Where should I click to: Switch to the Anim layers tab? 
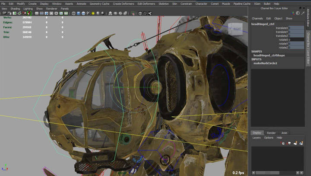284,133
